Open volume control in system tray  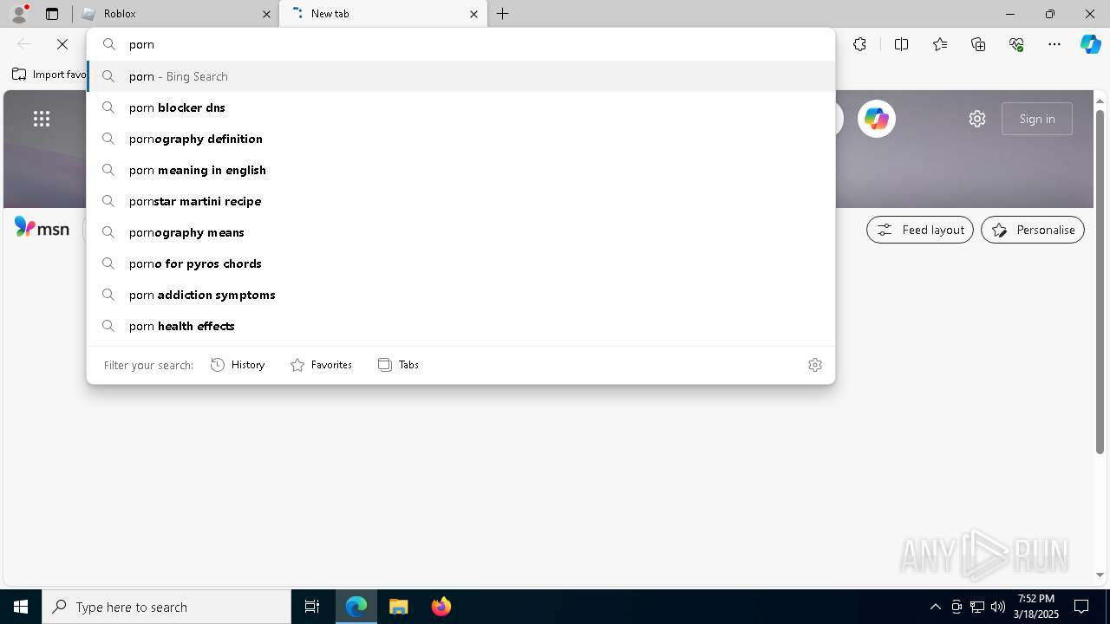click(x=998, y=607)
